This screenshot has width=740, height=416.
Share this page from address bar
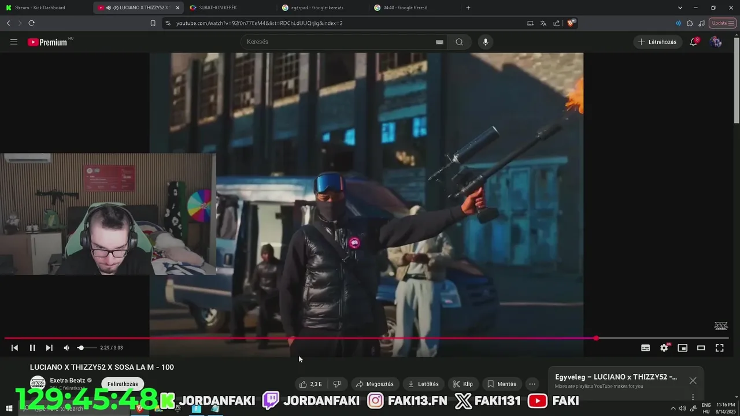556,23
